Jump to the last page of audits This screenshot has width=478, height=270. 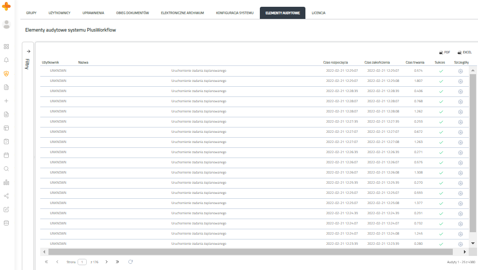click(118, 262)
